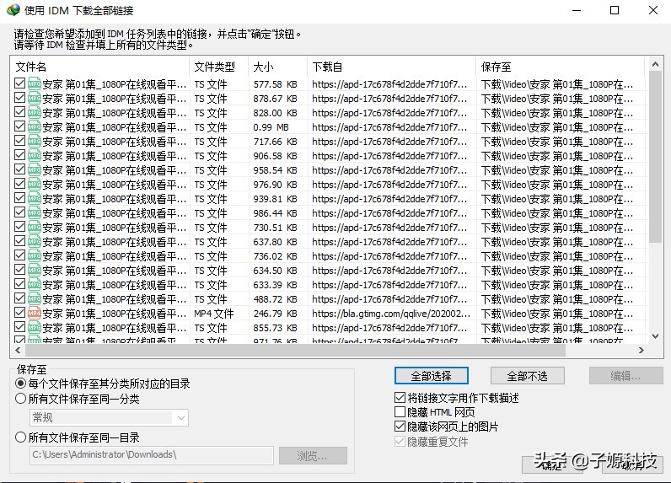Click the 编辑... button
Viewport: 671px width, 483px height.
626,376
